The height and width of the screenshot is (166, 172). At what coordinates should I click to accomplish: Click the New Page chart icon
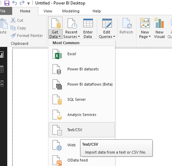click(145, 23)
